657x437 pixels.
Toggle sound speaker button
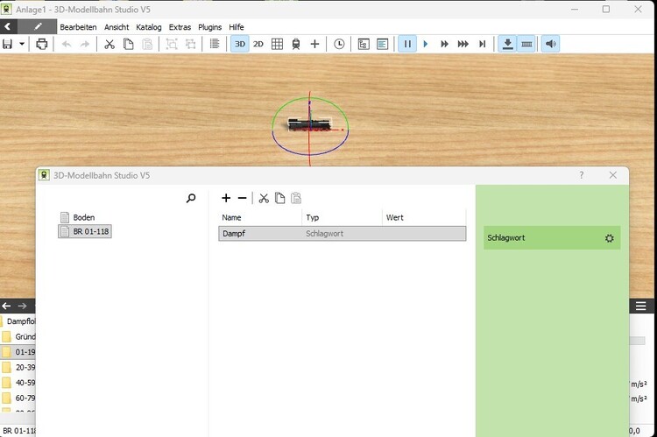550,44
